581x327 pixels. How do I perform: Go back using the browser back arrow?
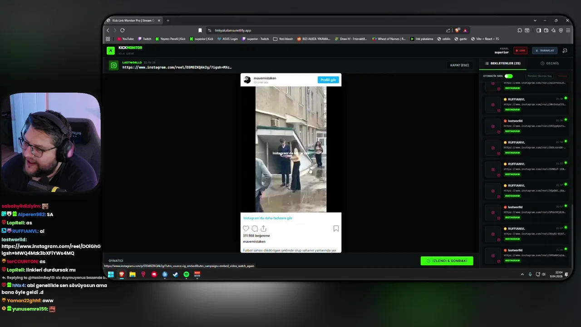tap(108, 30)
